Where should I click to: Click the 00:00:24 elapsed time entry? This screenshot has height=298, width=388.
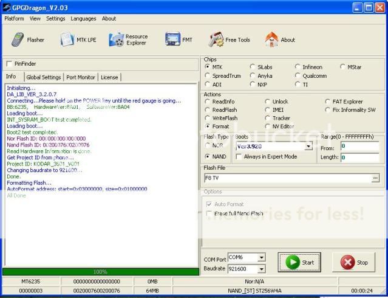(x=362, y=291)
